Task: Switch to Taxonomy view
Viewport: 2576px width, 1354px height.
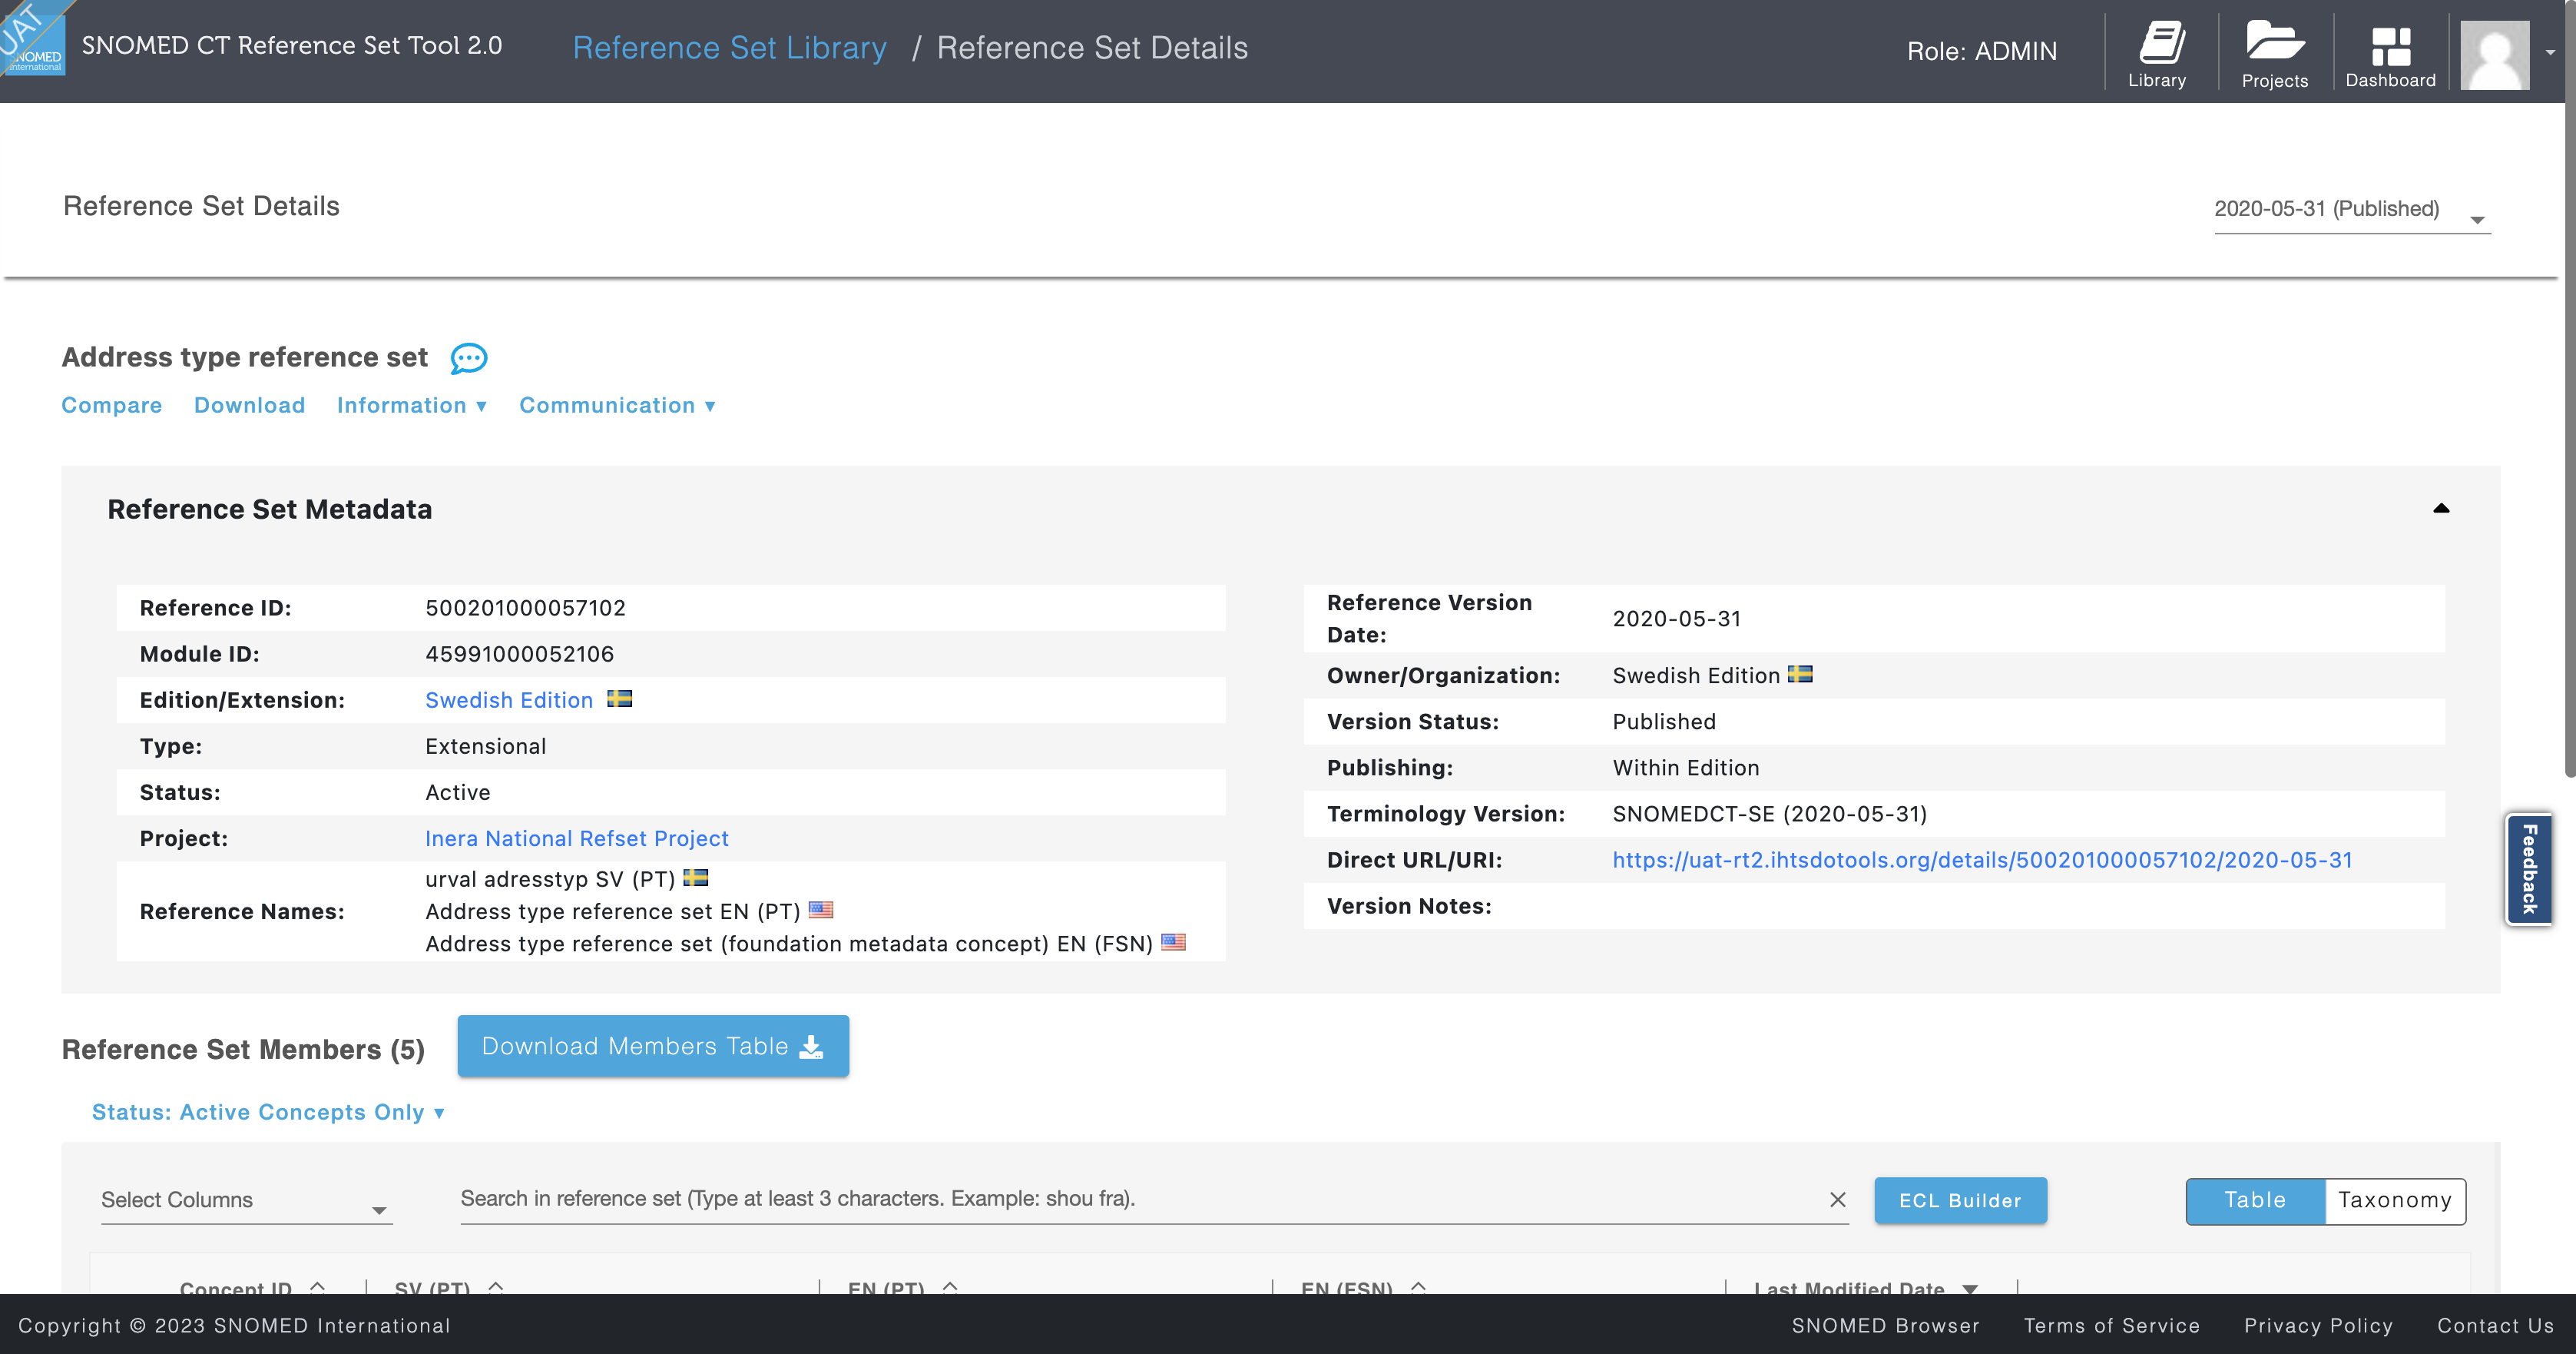Action: coord(2395,1200)
